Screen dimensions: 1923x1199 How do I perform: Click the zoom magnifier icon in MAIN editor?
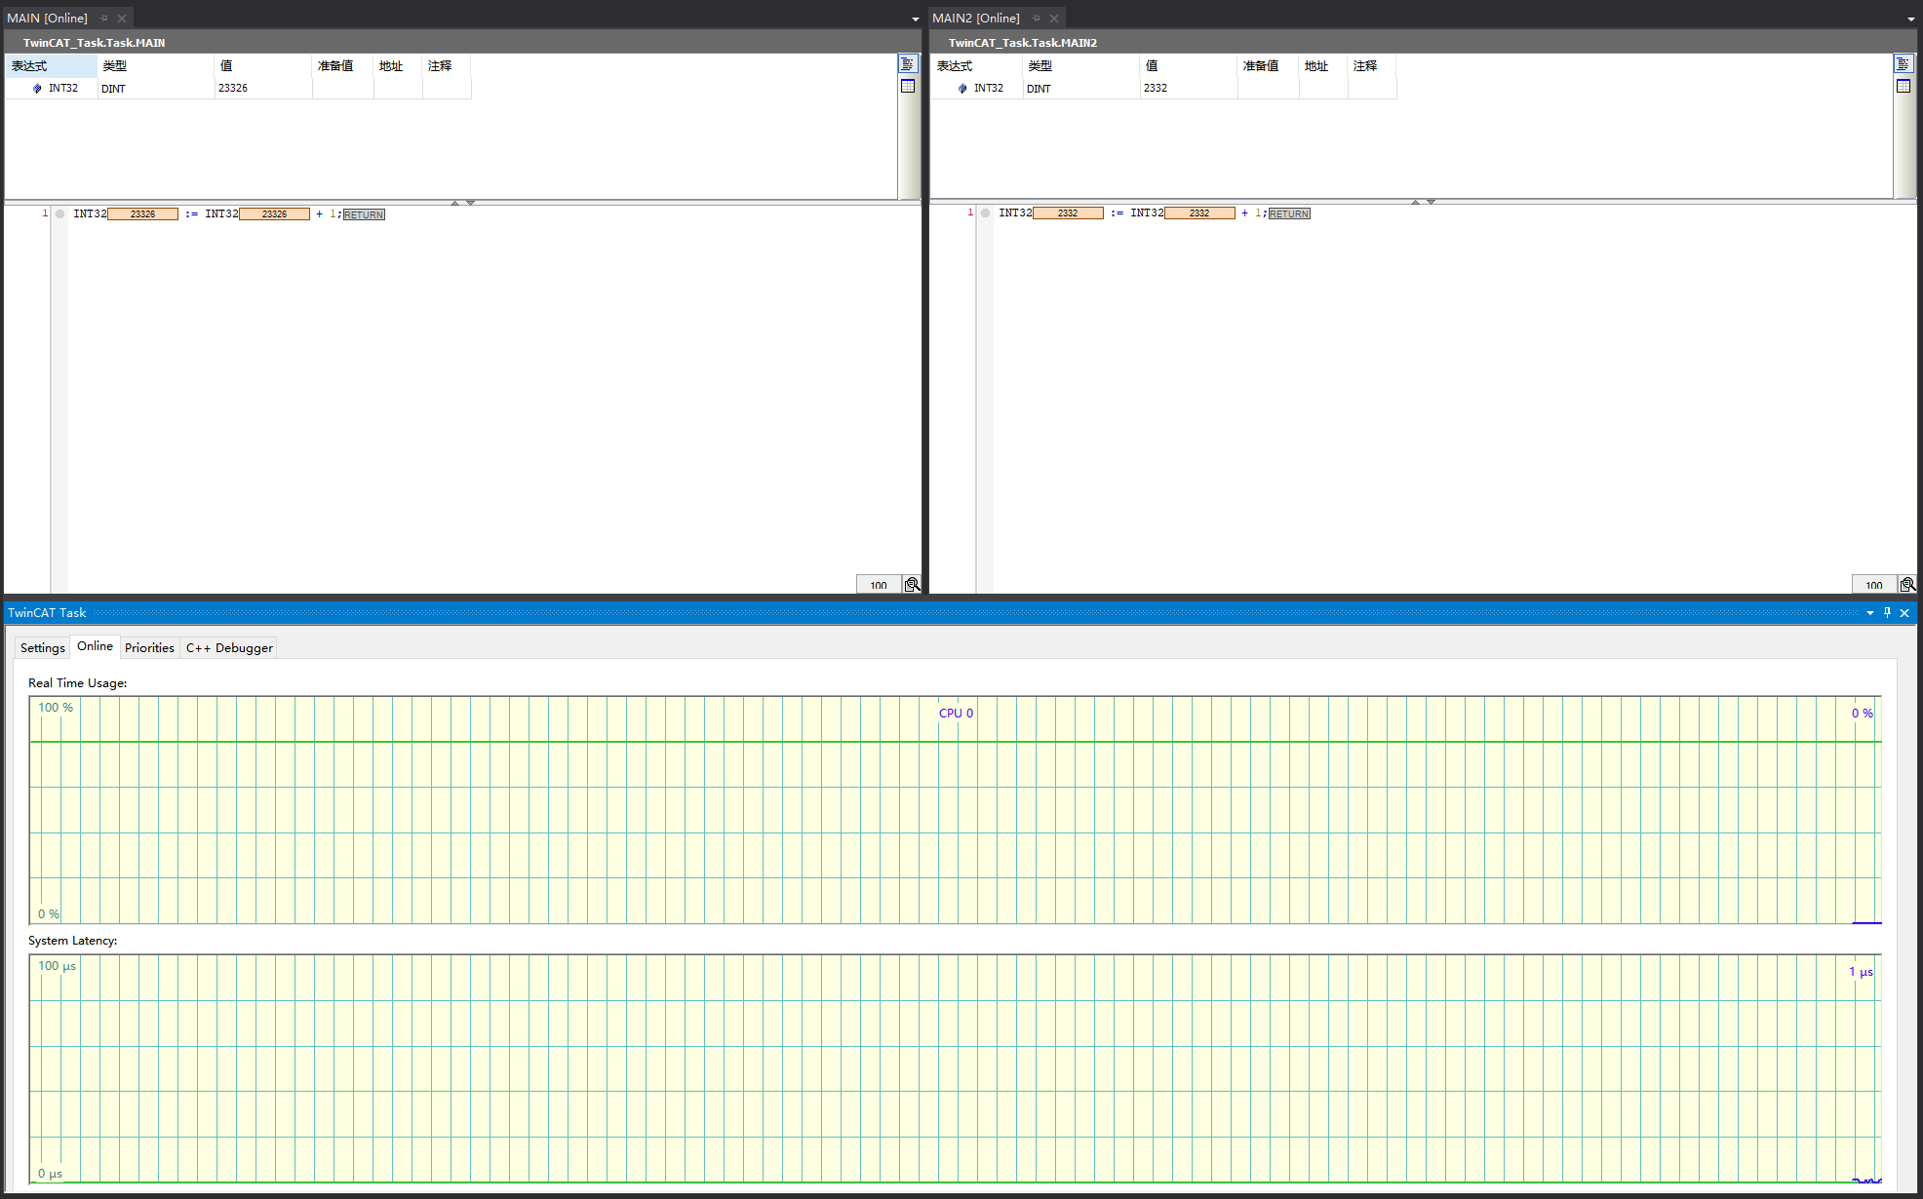912,585
